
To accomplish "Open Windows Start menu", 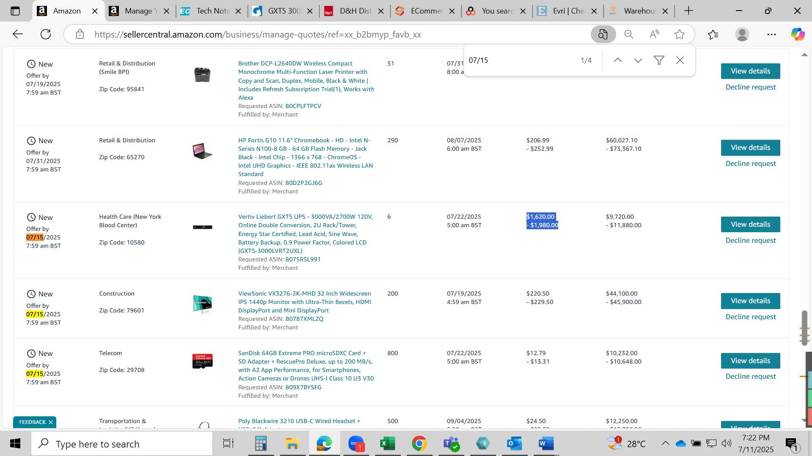I will pos(15,444).
